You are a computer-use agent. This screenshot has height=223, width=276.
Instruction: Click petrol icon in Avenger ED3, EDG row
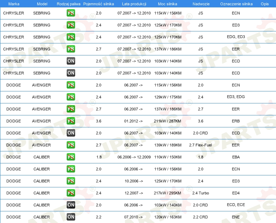tap(71, 97)
